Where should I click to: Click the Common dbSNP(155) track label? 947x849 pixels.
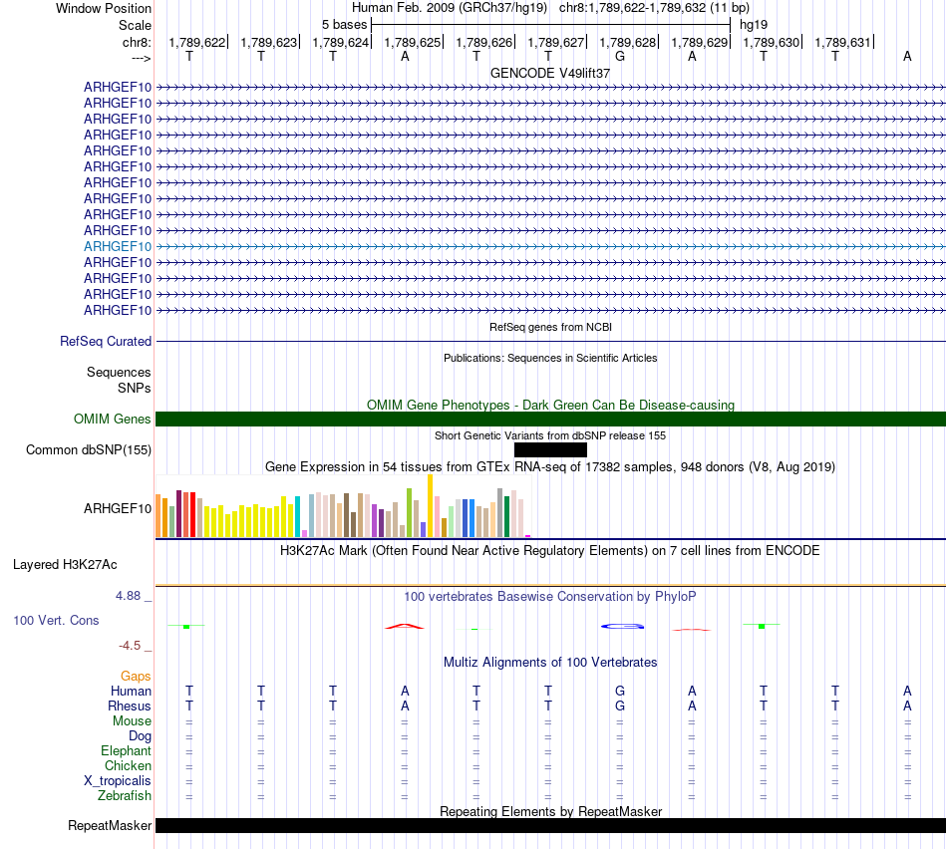pyautogui.click(x=88, y=449)
